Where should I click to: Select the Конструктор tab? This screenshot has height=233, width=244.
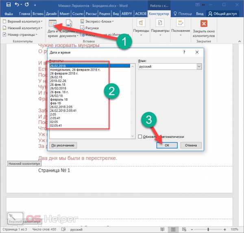[159, 14]
